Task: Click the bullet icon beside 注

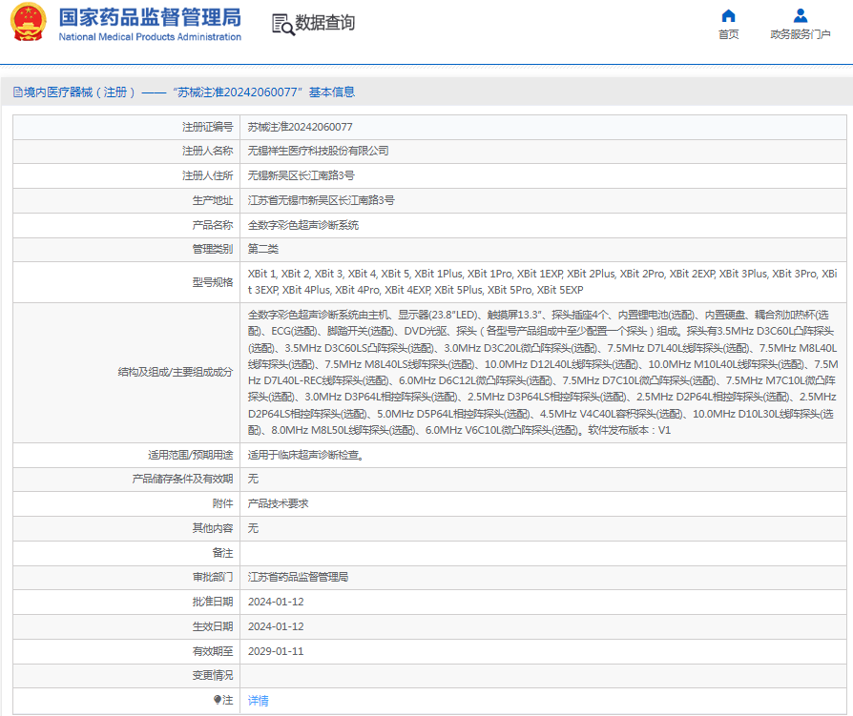Action: coord(217,700)
